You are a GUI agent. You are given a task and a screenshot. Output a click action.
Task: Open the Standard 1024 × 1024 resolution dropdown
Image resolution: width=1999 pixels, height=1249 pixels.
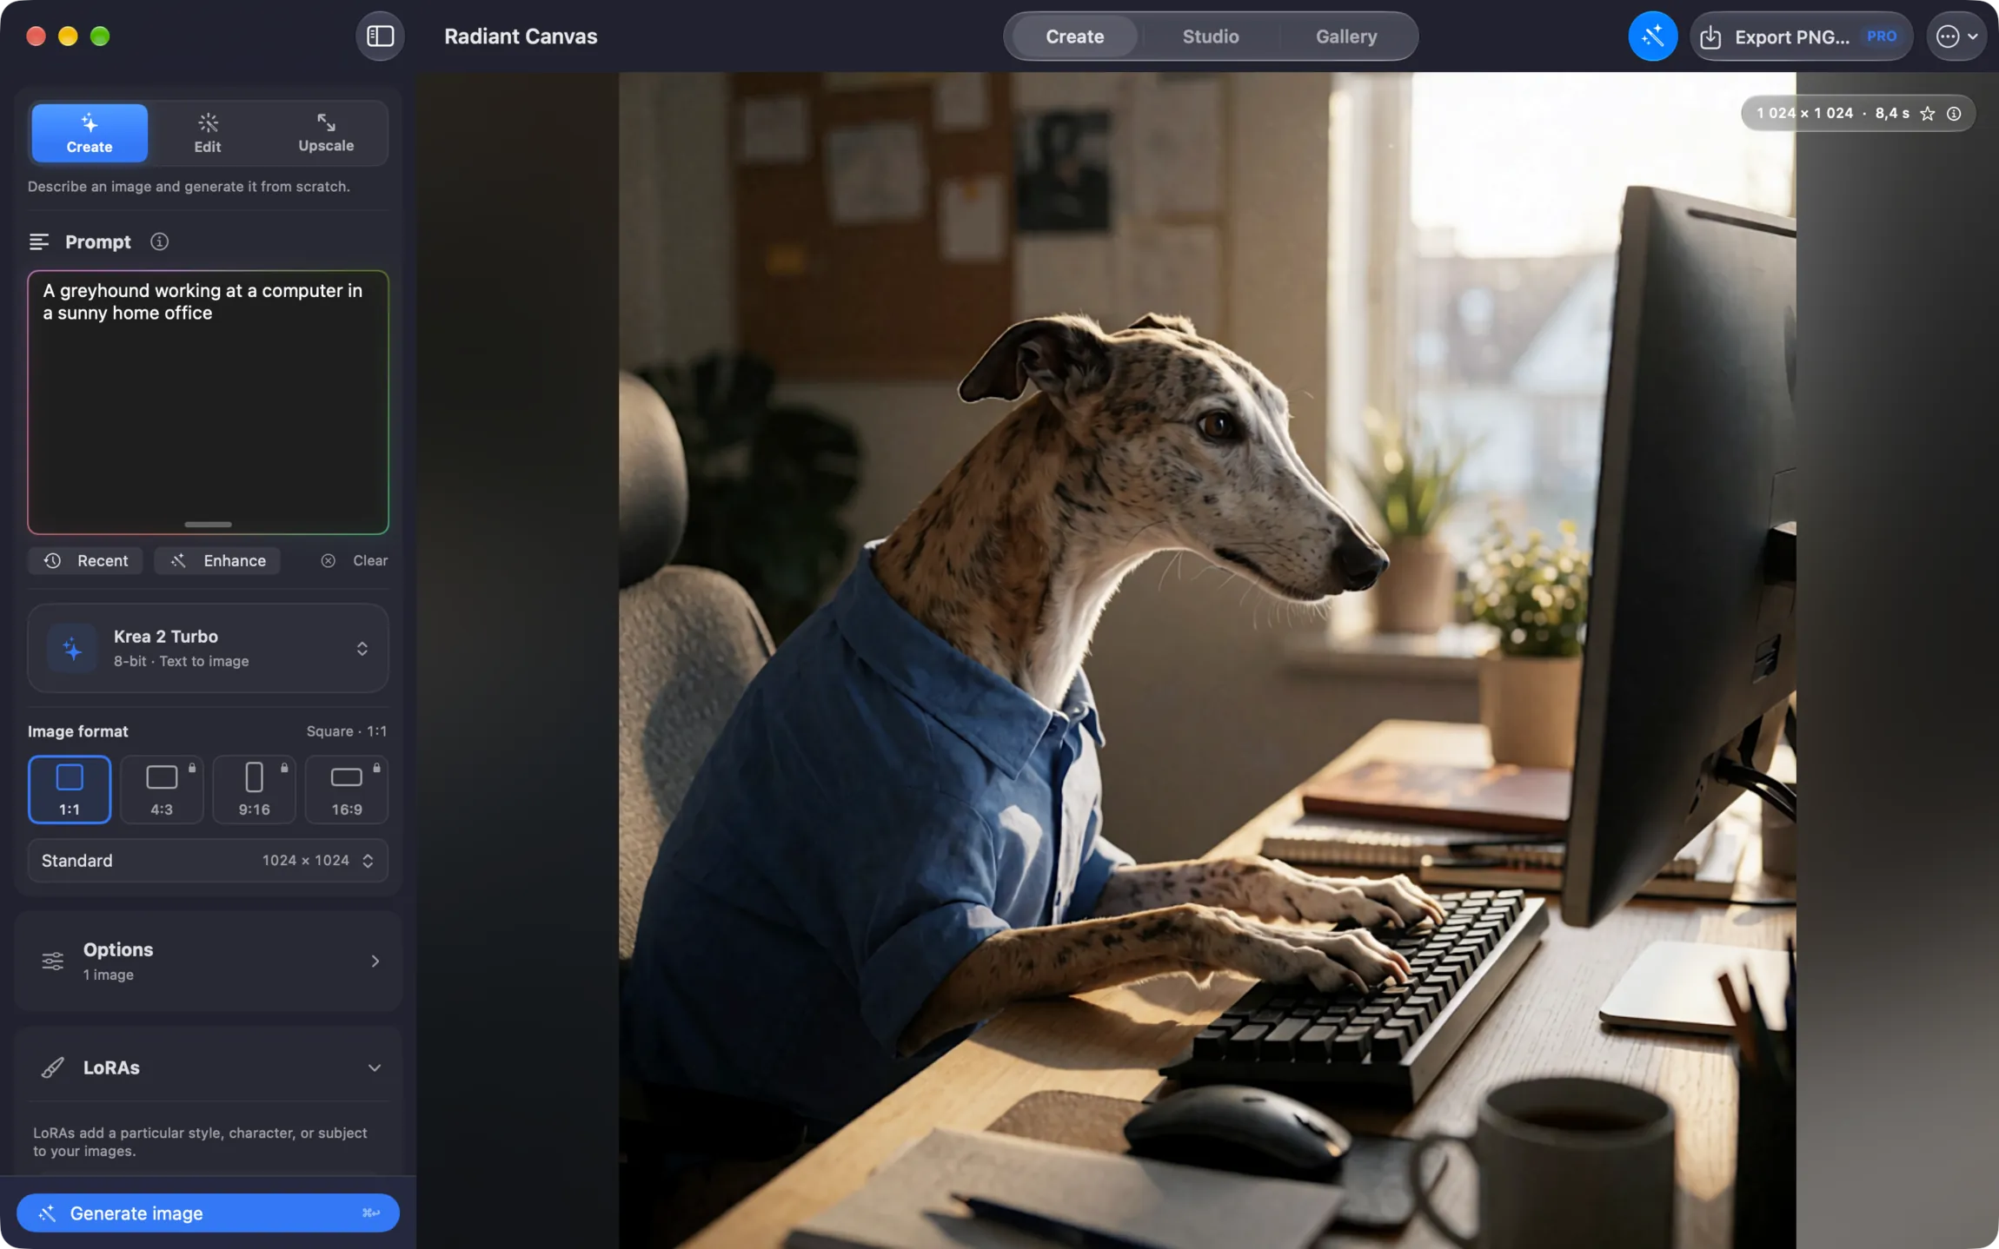tap(208, 860)
